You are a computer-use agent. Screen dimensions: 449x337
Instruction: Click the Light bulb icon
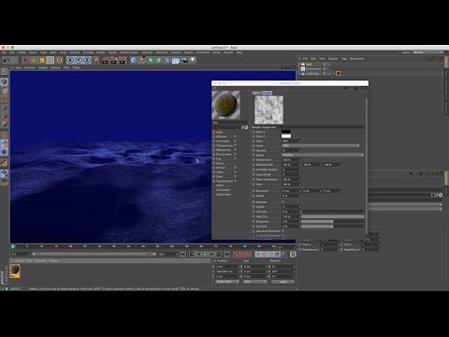tap(193, 60)
